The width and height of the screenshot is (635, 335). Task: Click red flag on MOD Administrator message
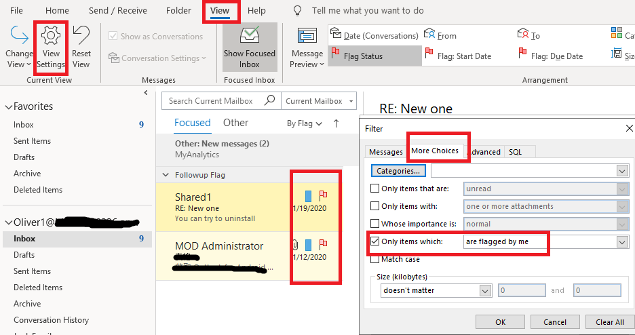pos(323,244)
